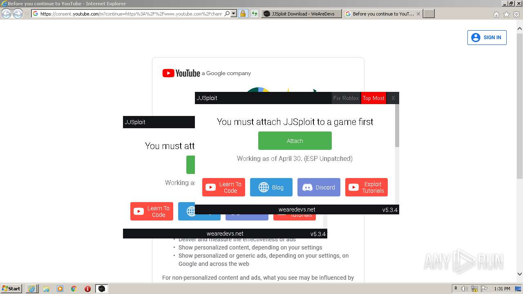Click the Internet Explorer address bar
Image resolution: width=523 pixels, height=294 pixels.
[x=131, y=14]
